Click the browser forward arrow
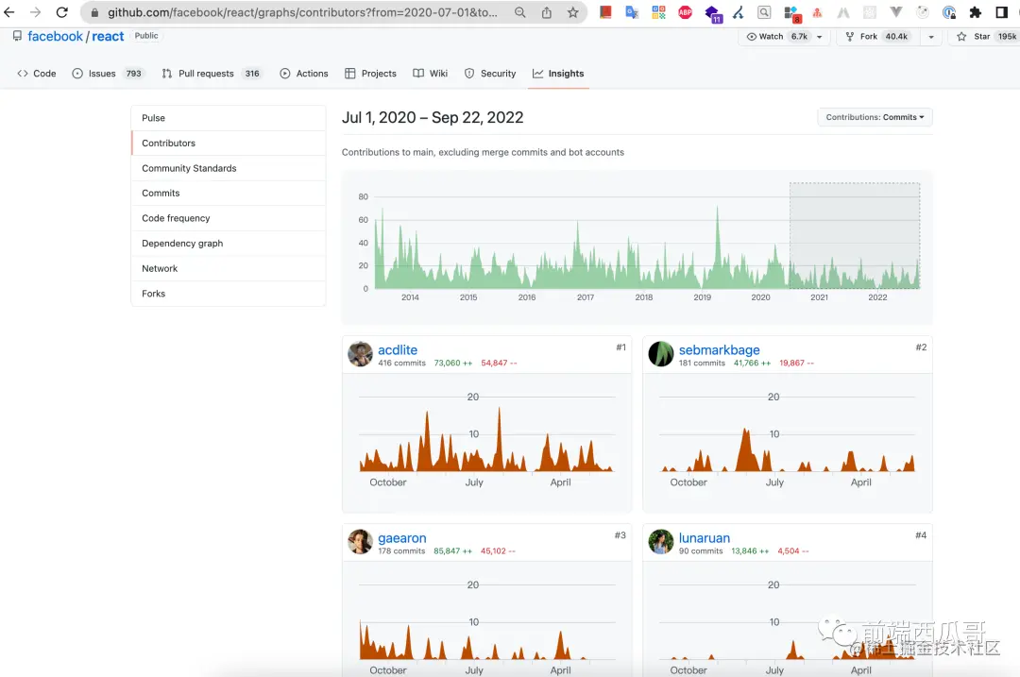Screen dimensions: 1020x677 click(x=35, y=12)
